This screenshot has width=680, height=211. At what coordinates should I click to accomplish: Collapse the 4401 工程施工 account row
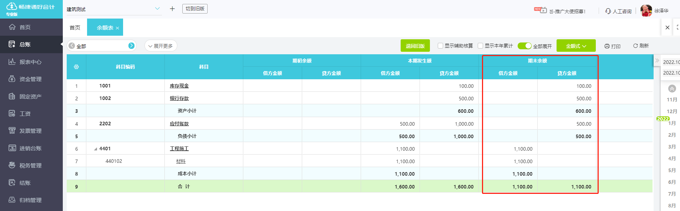[96, 149]
